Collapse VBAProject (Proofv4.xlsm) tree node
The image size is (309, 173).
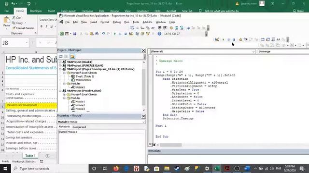point(60,91)
